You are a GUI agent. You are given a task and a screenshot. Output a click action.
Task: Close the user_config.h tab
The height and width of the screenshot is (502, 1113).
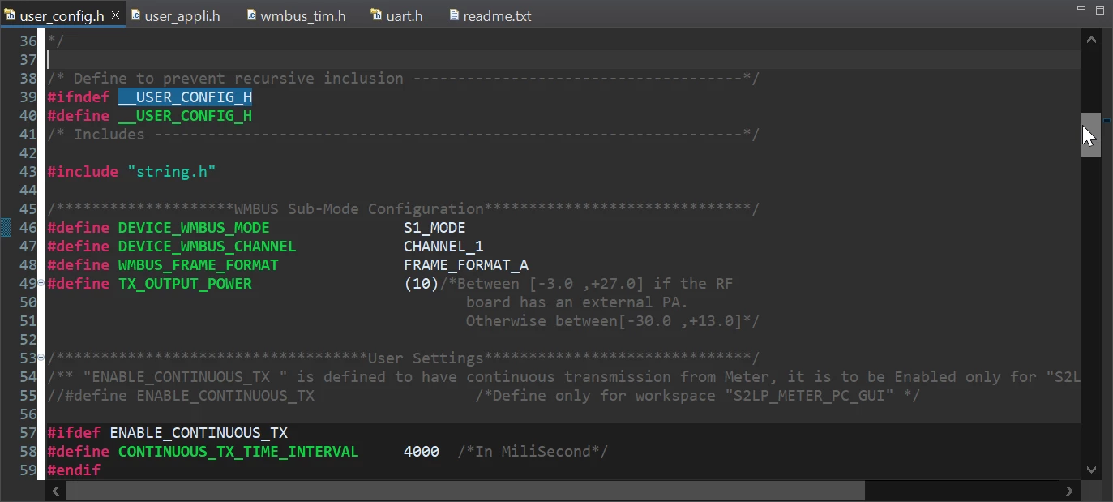[115, 15]
